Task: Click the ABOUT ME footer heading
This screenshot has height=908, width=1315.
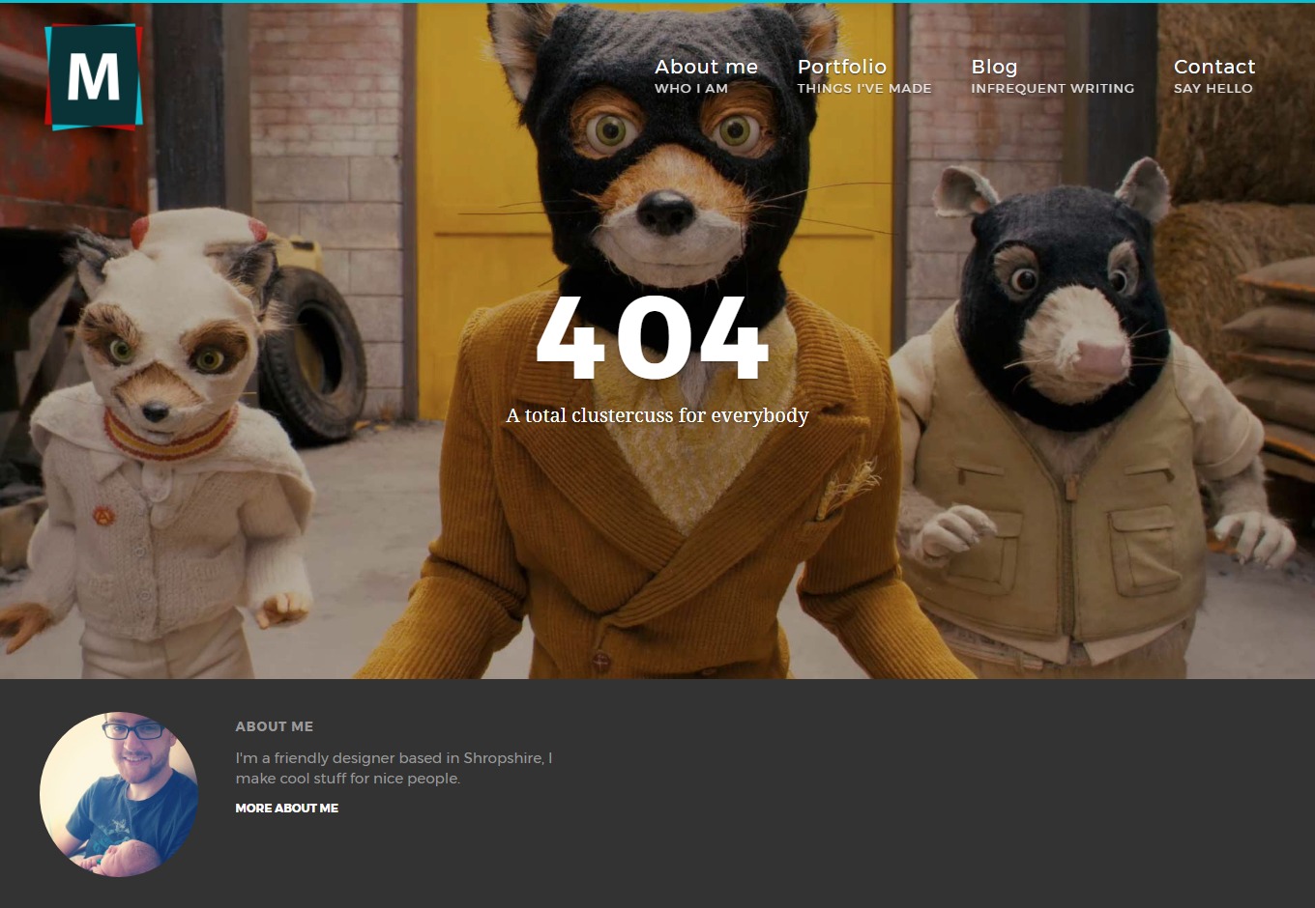Action: [x=275, y=726]
